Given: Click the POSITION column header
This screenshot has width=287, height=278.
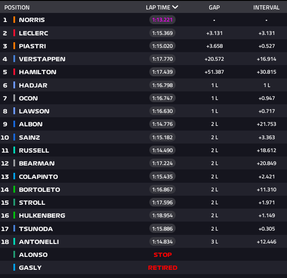Looking at the screenshot, I should (x=17, y=7).
